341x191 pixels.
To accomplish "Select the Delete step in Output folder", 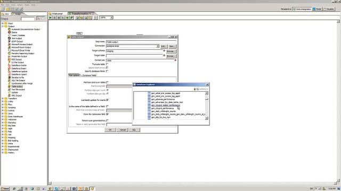I will [14, 32].
